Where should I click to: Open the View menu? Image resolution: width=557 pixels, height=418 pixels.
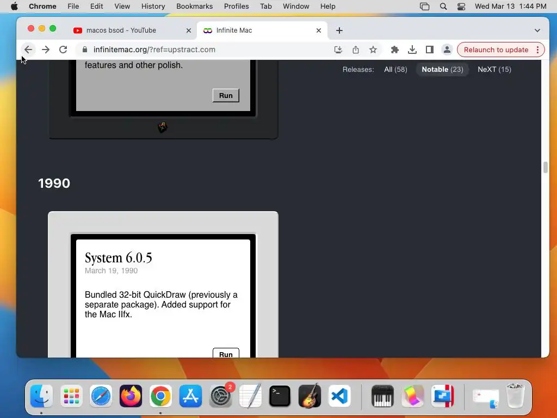122,7
